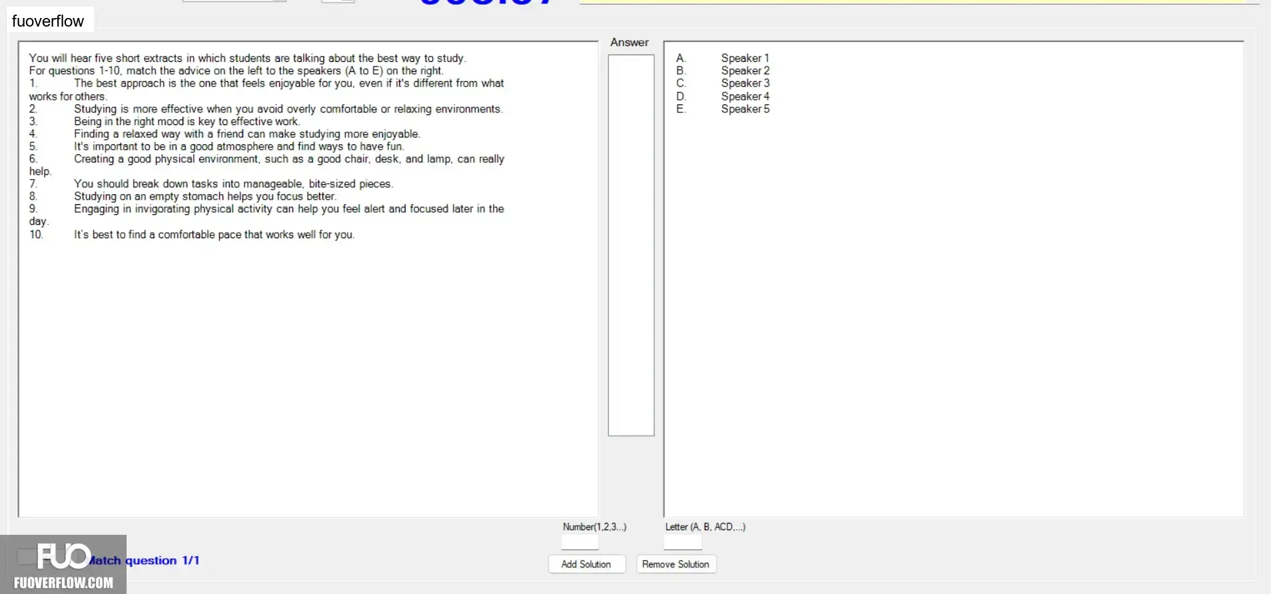Focus the Letter (A, B, ACD,...) input field
1271x594 pixels.
[x=683, y=542]
